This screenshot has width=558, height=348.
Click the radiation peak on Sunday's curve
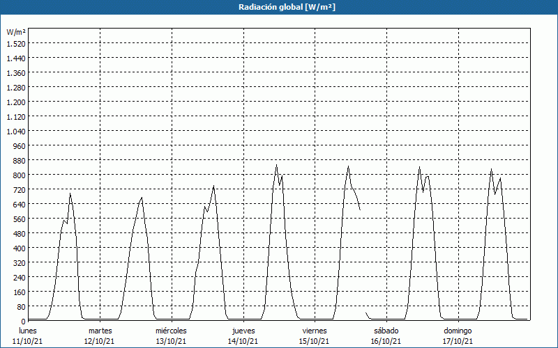pyautogui.click(x=491, y=169)
